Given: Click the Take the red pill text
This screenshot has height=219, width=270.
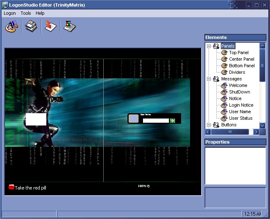Looking at the screenshot, I should (x=30, y=188).
